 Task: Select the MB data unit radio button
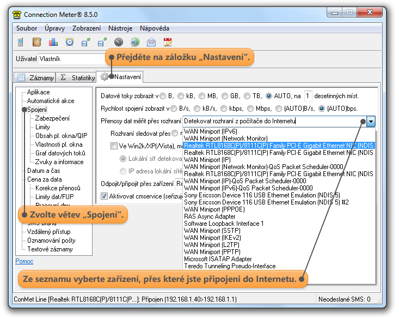(202, 96)
